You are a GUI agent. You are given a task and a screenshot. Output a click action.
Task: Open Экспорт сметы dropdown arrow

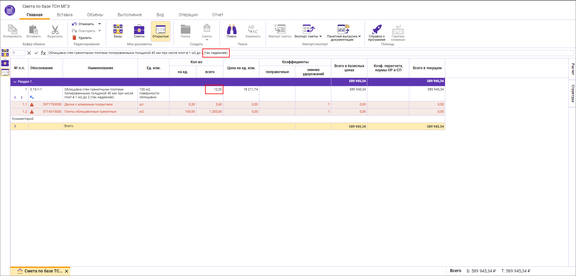click(x=321, y=37)
